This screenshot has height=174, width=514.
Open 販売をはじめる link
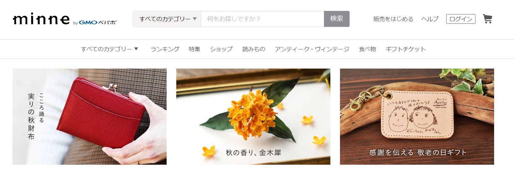(393, 19)
